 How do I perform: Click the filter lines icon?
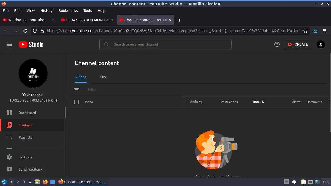(x=77, y=90)
